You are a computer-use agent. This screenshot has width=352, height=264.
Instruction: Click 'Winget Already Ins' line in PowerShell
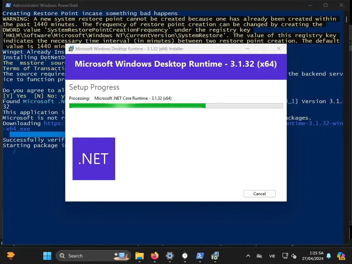pos(34,52)
